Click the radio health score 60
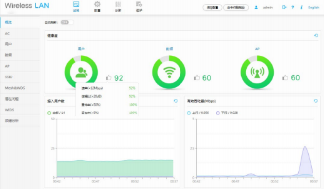324x189 pixels. click(207, 78)
